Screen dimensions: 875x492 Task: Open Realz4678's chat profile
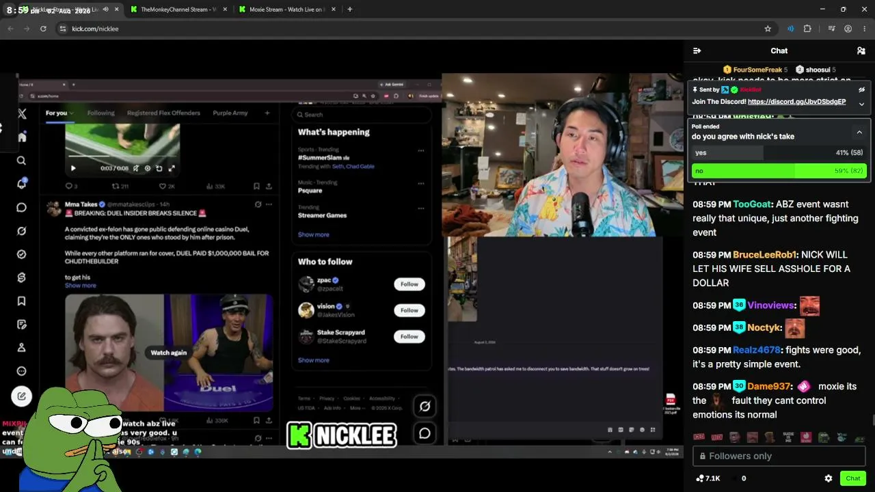pos(757,350)
